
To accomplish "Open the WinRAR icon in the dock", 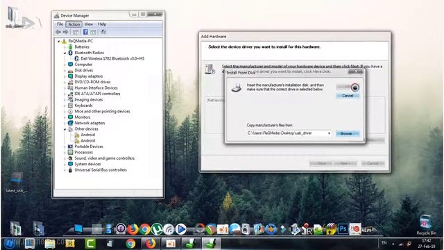I will click(330, 229).
